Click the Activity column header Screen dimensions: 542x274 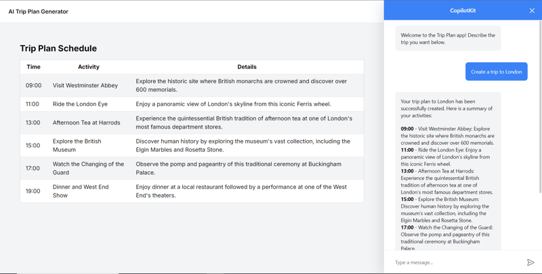click(x=89, y=67)
